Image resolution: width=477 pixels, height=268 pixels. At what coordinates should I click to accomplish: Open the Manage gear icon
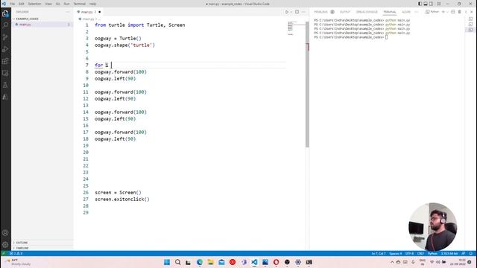pos(5,245)
